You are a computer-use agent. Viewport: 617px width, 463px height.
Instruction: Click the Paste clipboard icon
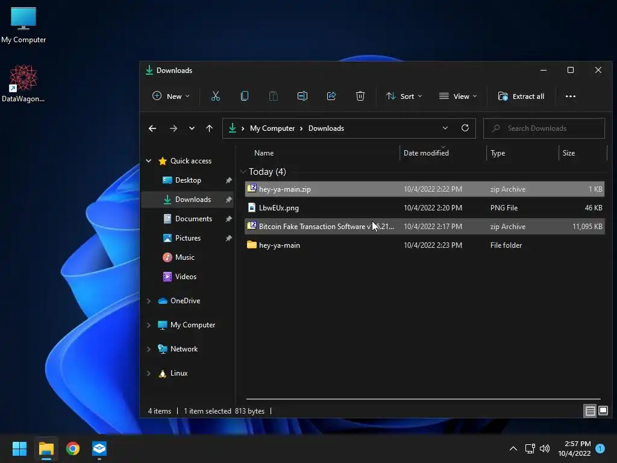point(273,96)
